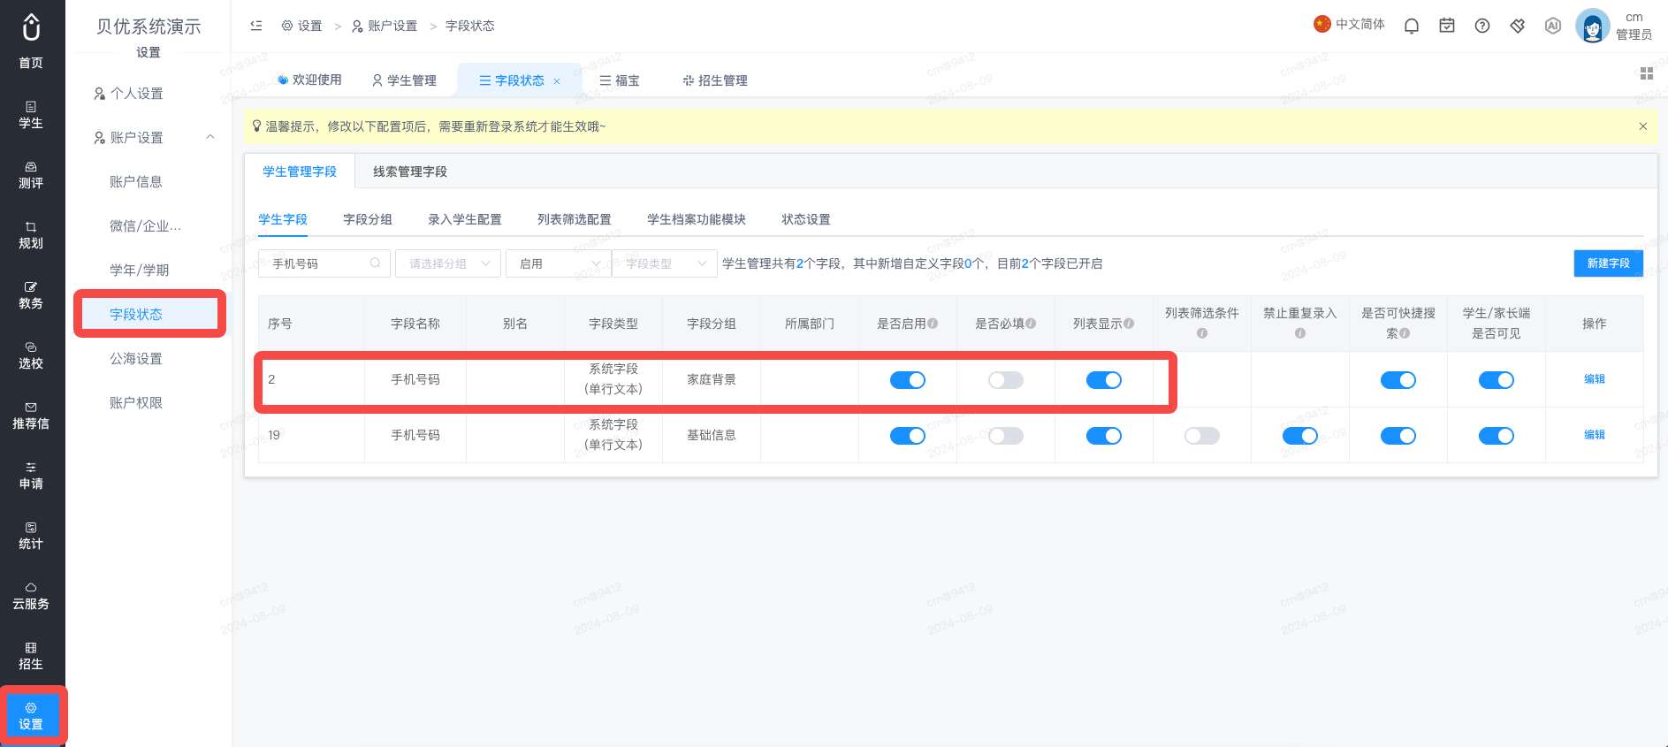Disable 是否启用 for row 19
Viewport: 1668px width, 747px height.
pos(908,436)
